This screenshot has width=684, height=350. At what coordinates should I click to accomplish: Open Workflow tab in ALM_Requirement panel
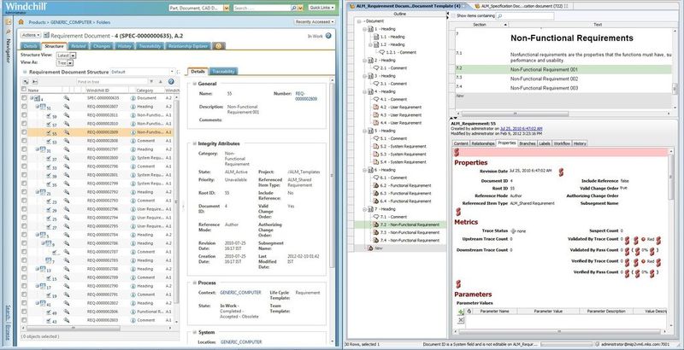pos(562,143)
